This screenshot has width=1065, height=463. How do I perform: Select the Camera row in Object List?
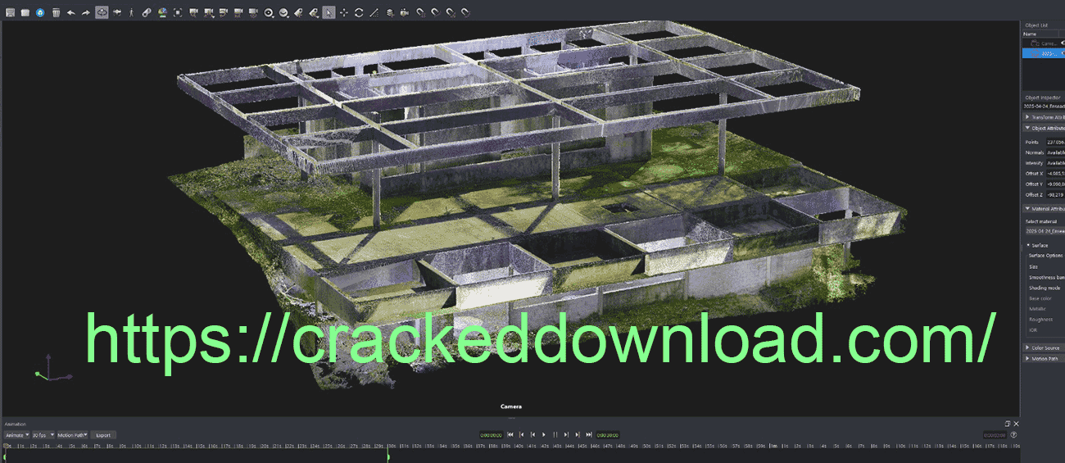point(1043,43)
